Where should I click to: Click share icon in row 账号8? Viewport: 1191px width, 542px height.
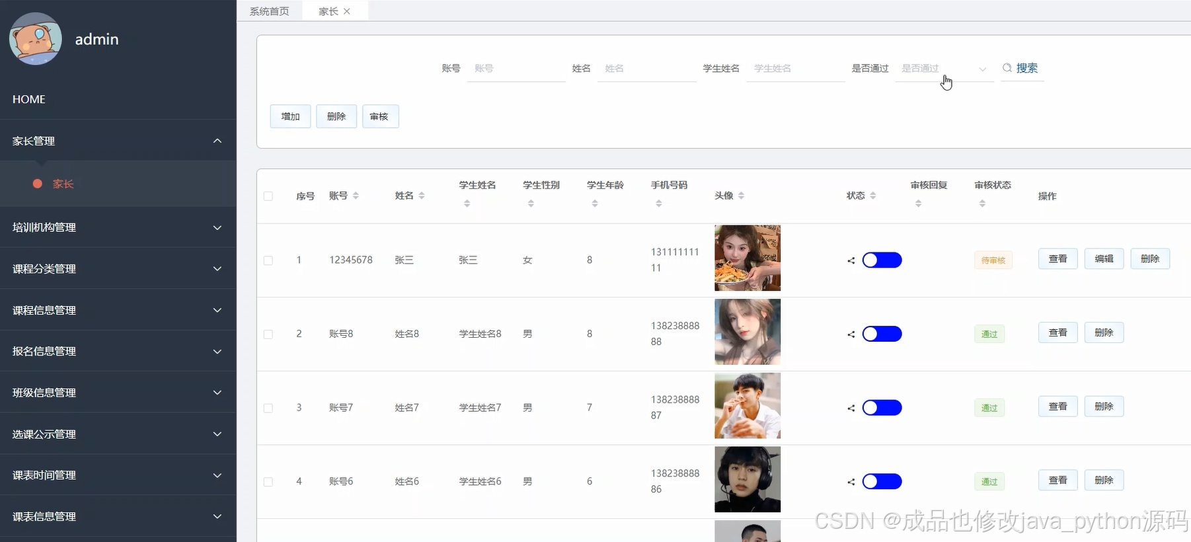[x=851, y=334]
